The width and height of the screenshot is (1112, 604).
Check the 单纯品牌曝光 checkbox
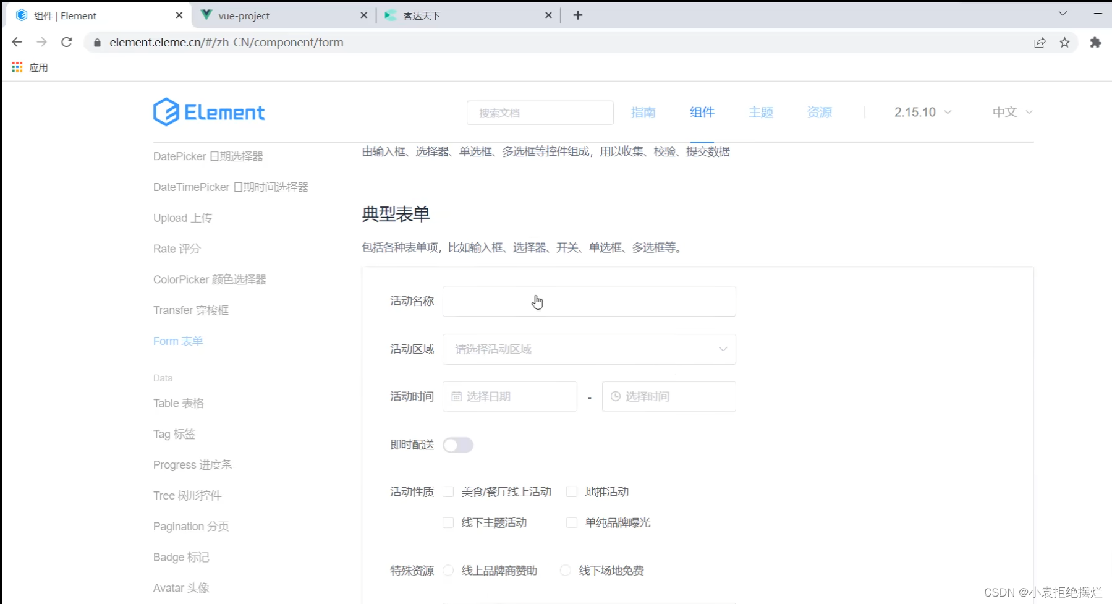(572, 523)
